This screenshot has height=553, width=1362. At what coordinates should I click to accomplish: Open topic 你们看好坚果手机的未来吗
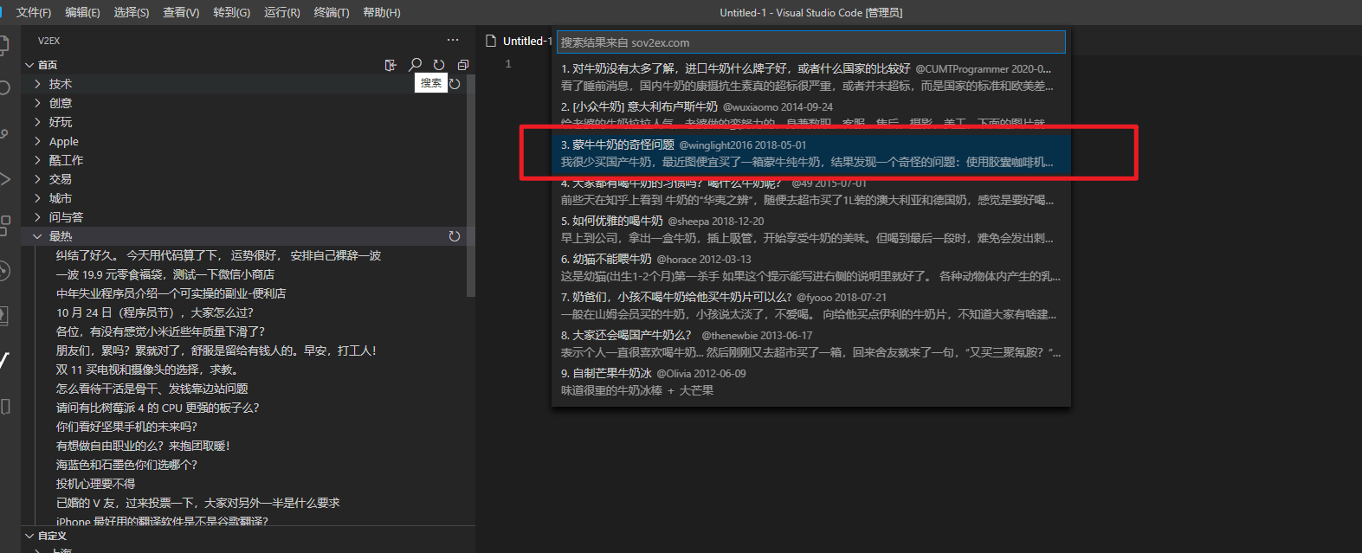pos(126,427)
